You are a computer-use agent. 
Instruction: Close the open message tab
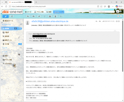click(x=63, y=12)
